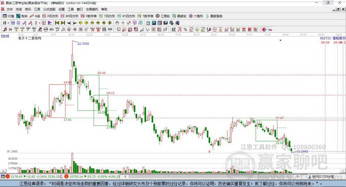Screen dimensions: 346x187
Task: Select the spiral drawing tool
Action: click(34, 30)
